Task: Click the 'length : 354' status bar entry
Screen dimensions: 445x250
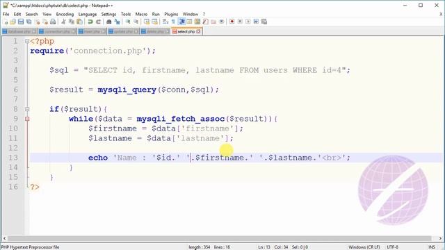Action: pyautogui.click(x=200, y=247)
